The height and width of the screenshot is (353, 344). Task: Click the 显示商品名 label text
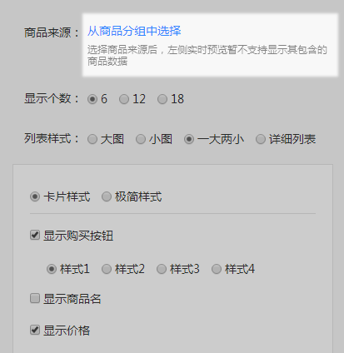(72, 299)
